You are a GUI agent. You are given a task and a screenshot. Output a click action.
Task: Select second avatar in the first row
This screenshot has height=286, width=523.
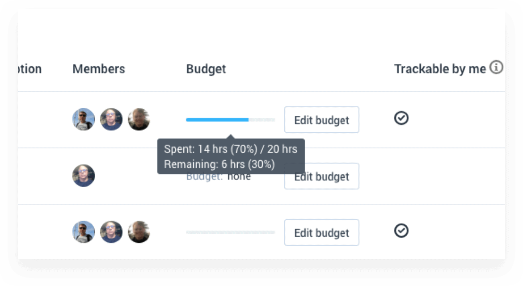point(111,119)
